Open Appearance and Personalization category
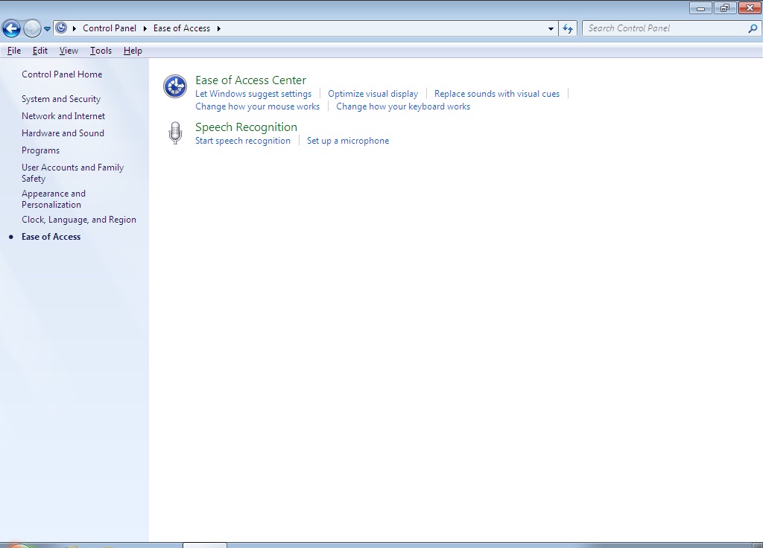The width and height of the screenshot is (763, 548). tap(54, 199)
